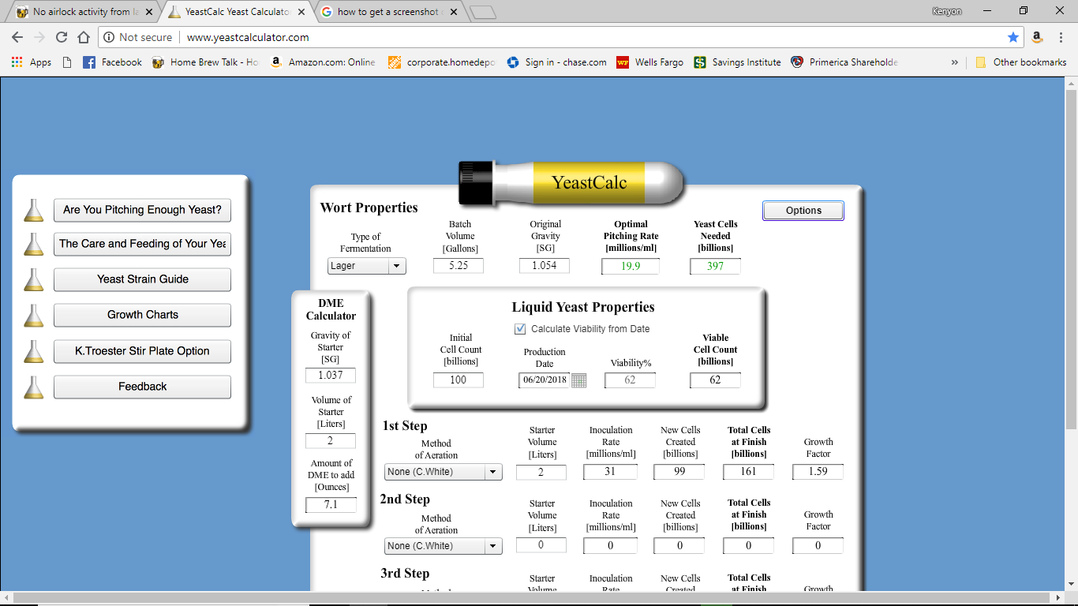Open the Apps grid in bookmarks bar
Viewport: 1078px width, 606px height.
[x=32, y=62]
